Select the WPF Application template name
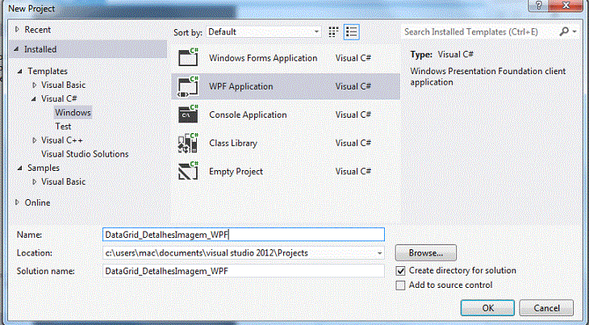 tap(241, 86)
